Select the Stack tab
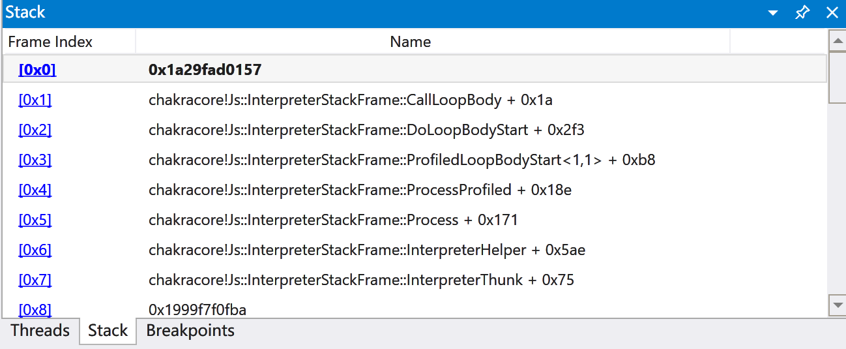 [108, 331]
